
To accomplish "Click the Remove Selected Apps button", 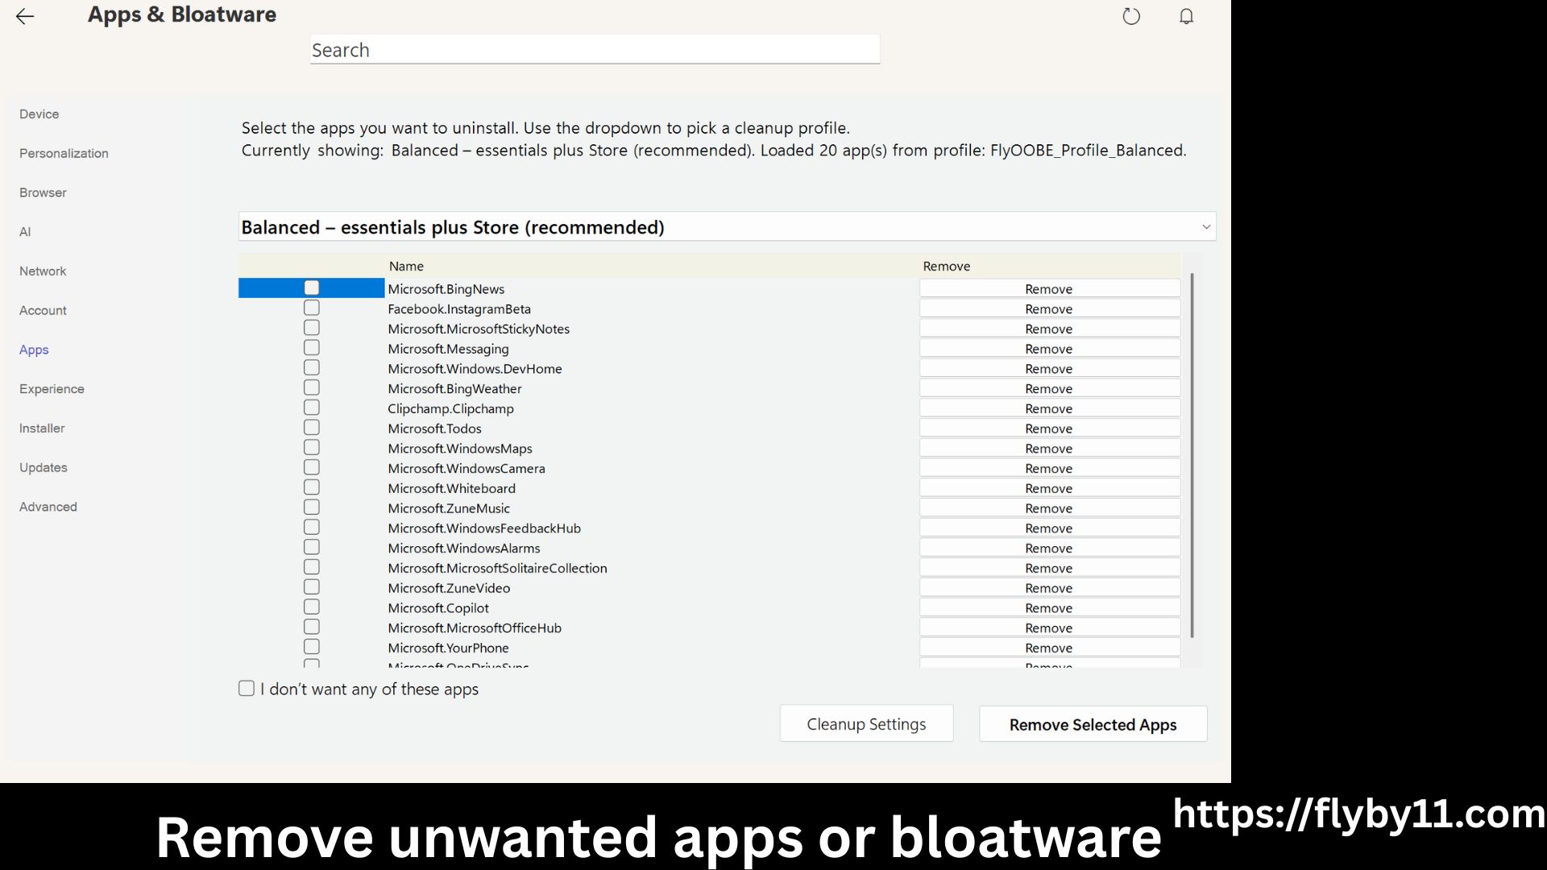I will click(x=1093, y=723).
